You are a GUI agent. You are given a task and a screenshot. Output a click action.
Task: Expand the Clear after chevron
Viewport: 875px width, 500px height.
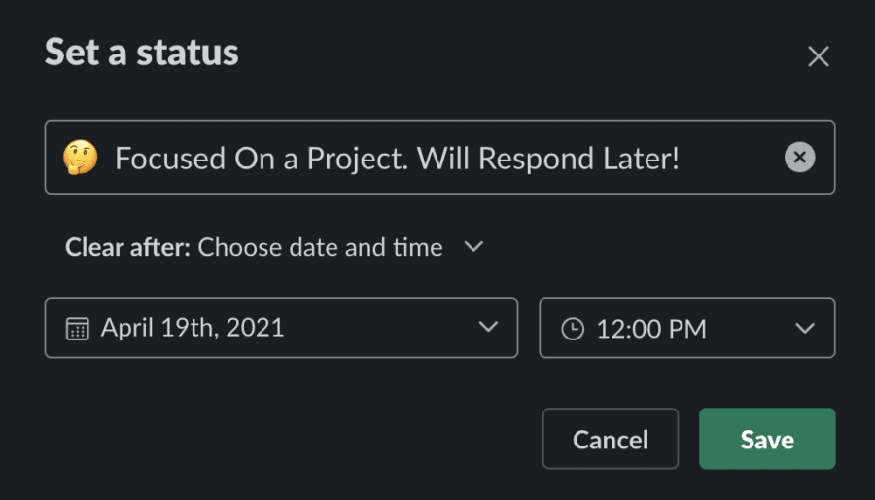pos(473,247)
